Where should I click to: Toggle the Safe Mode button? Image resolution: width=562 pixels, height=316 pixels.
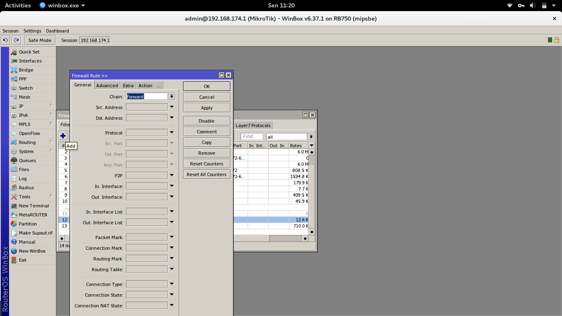[x=40, y=40]
